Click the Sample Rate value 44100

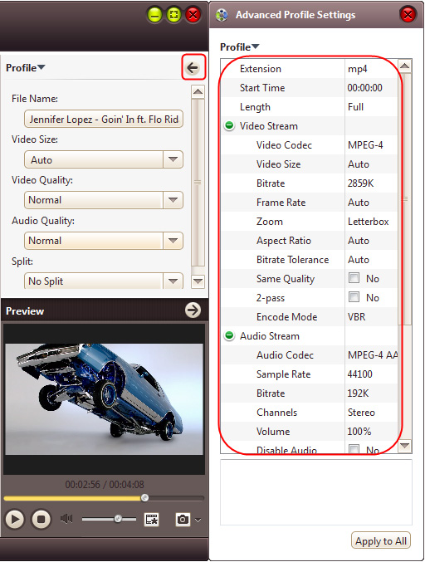[359, 374]
